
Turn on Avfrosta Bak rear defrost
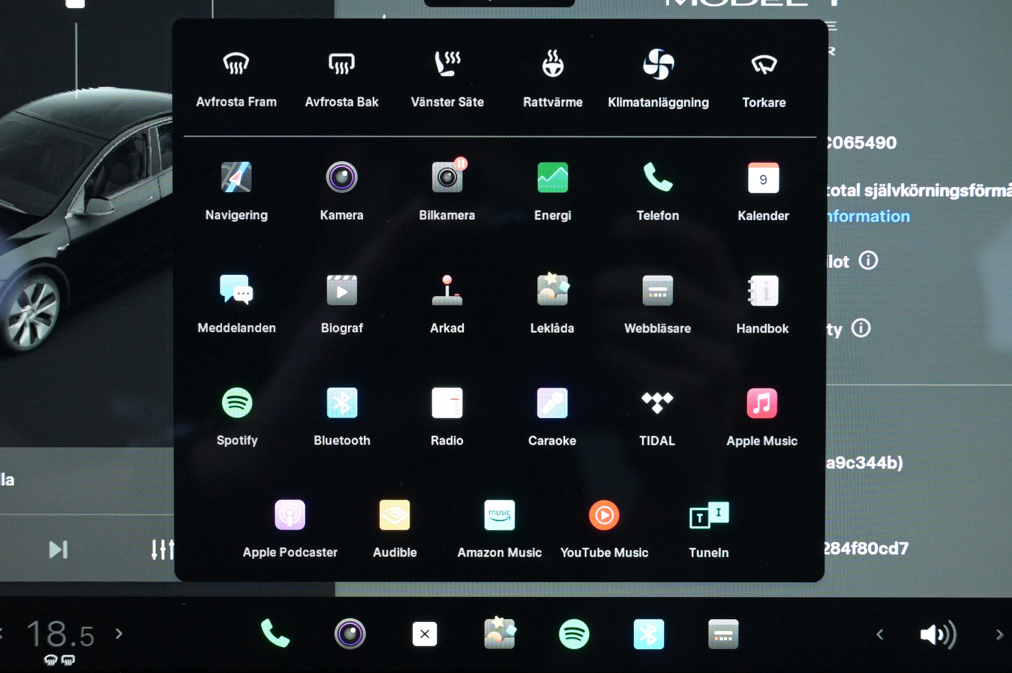342,79
